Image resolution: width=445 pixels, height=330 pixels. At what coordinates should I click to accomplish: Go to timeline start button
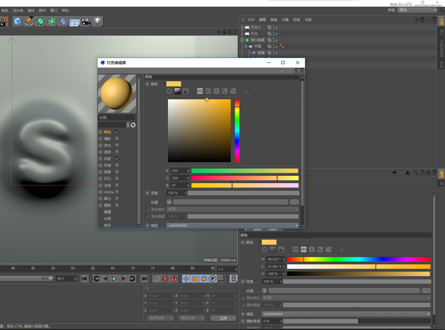85,278
